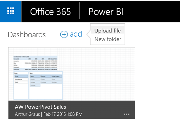
Task: Select the Pacific slicer item
Action: tap(21, 82)
